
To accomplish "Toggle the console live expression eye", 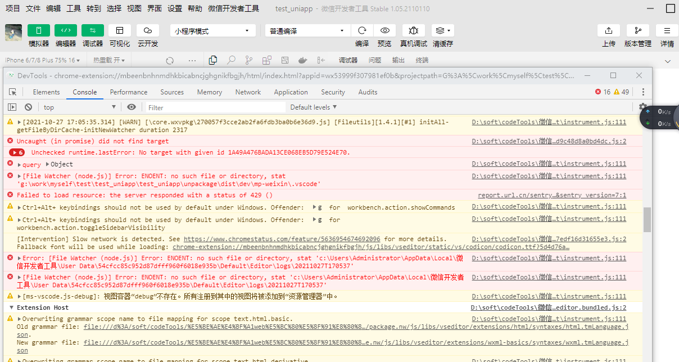I will (x=132, y=107).
